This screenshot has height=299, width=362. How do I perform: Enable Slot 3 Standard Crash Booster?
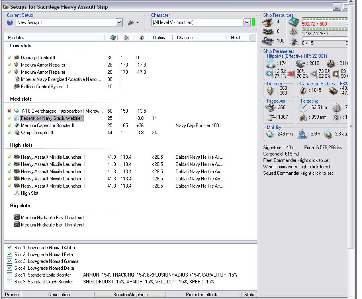9,282
